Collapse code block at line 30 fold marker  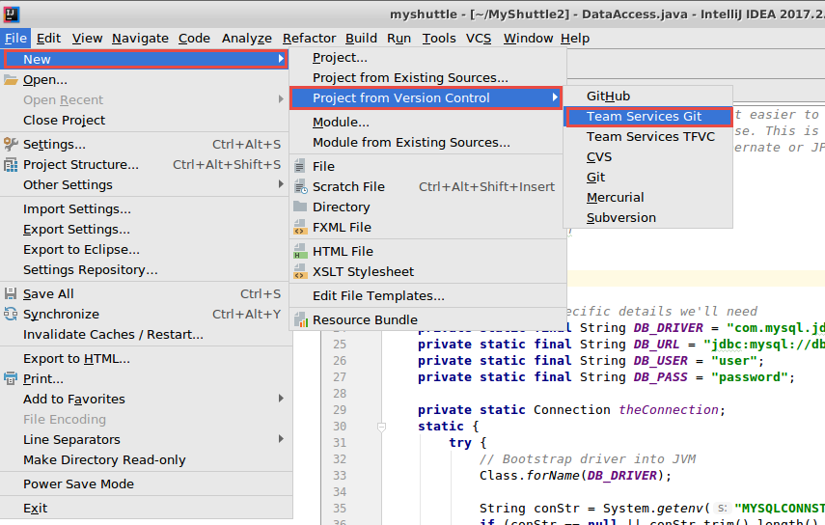[381, 427]
